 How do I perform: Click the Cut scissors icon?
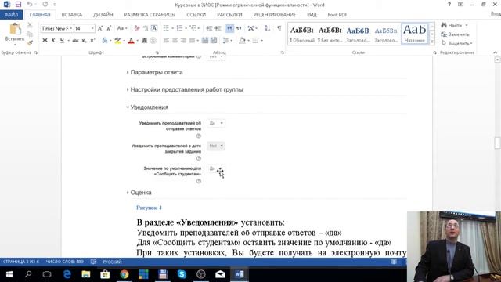pos(30,25)
